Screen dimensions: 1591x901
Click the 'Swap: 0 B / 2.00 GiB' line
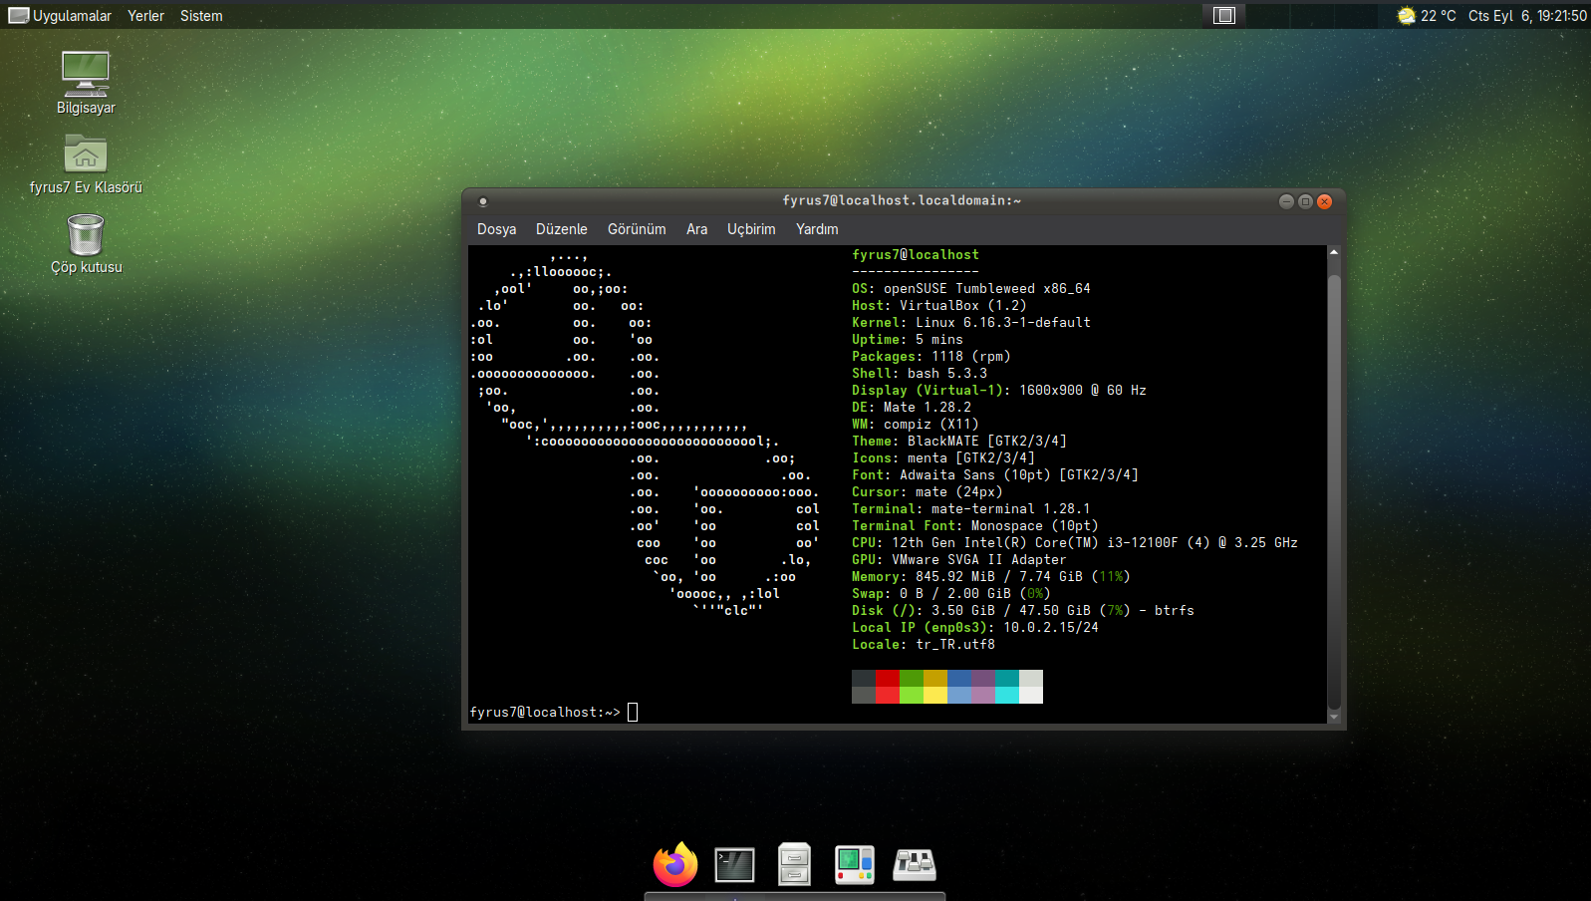click(x=951, y=593)
